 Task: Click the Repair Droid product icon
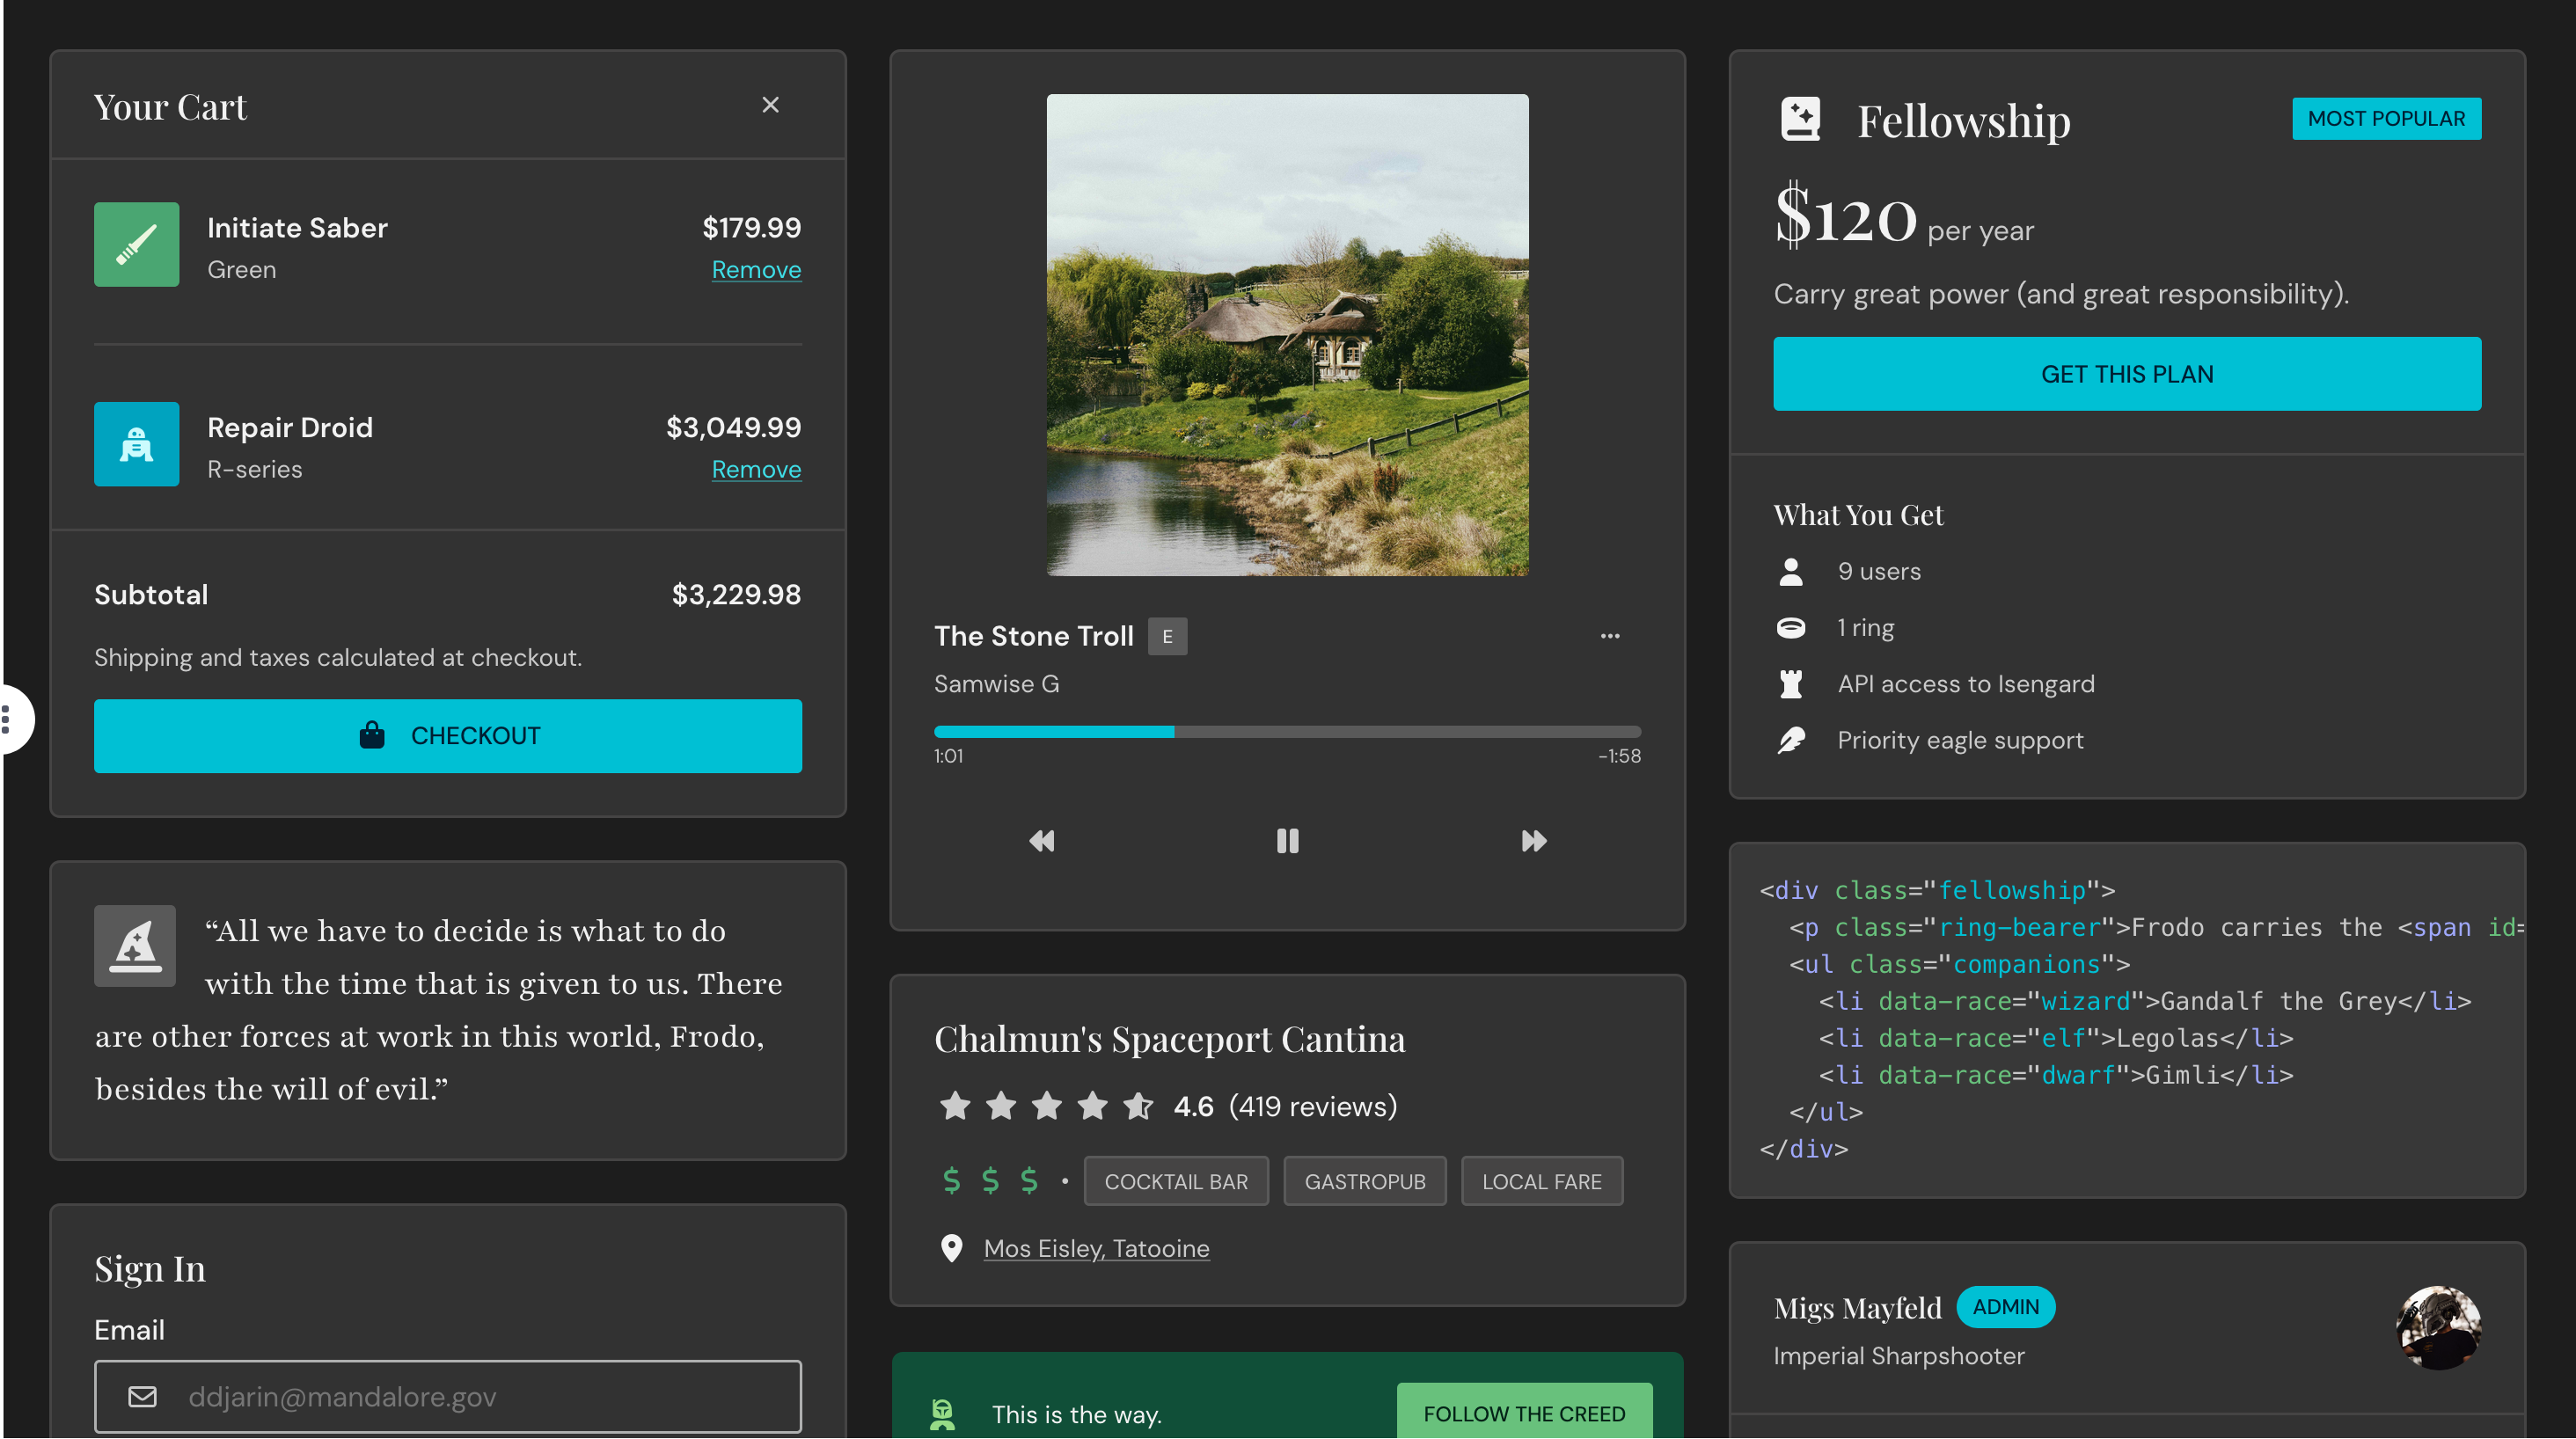[137, 444]
